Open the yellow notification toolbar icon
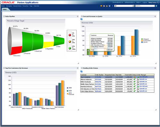 pyautogui.click(x=101, y=6)
